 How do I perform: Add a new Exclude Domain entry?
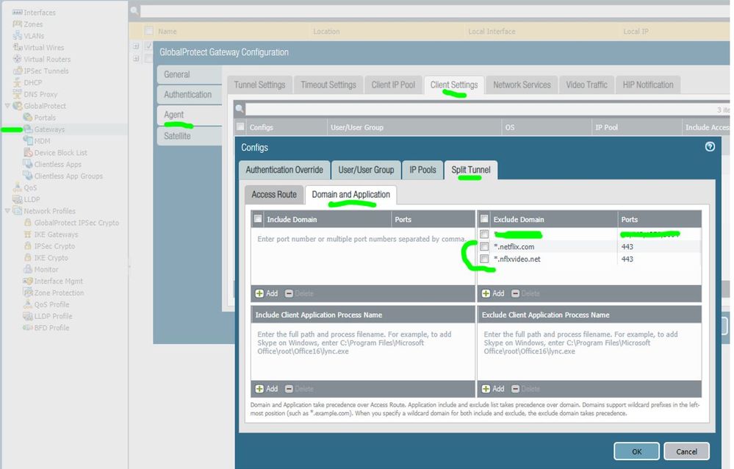tap(494, 293)
